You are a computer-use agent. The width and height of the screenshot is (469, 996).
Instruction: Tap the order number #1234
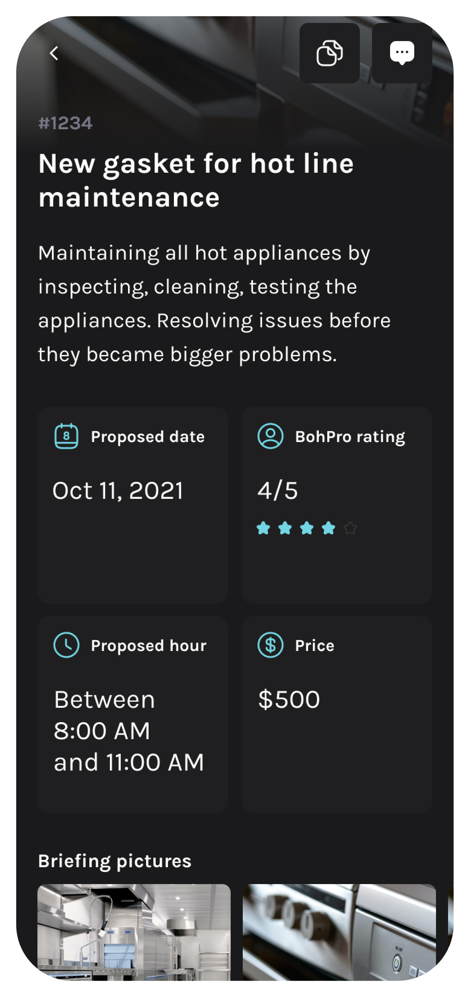coord(66,123)
